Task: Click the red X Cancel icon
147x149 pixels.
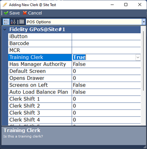Action: point(25,13)
